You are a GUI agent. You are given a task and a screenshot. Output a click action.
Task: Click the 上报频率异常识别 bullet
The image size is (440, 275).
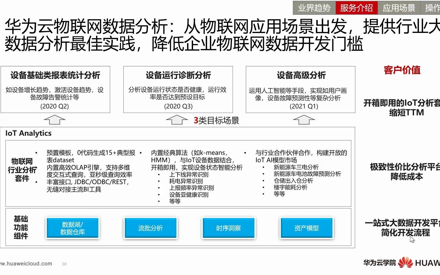coord(191,188)
